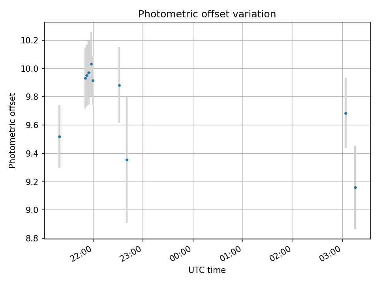
Task: Click the 23:00 x-axis tick label
Action: click(131, 254)
